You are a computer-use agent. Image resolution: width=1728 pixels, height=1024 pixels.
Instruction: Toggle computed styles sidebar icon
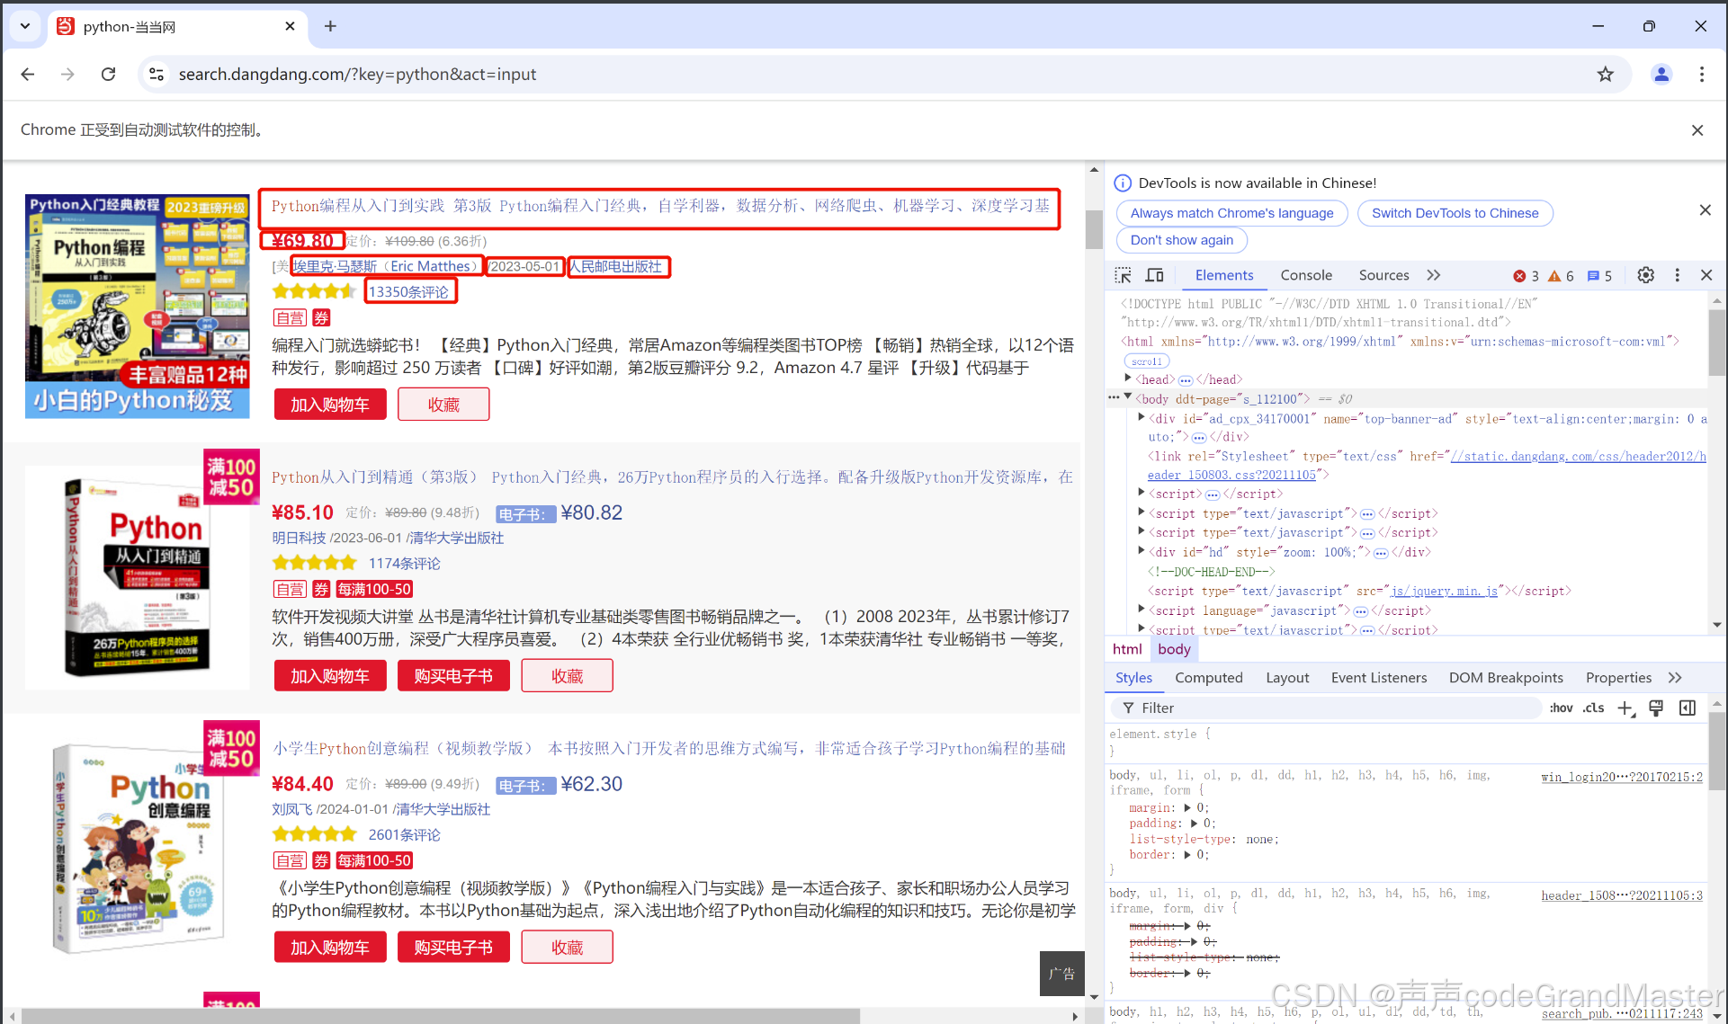pyautogui.click(x=1688, y=708)
